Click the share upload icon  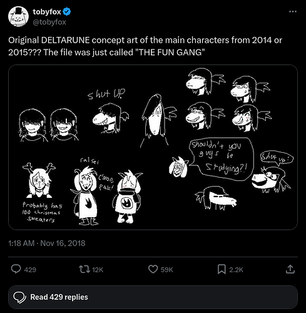(290, 269)
